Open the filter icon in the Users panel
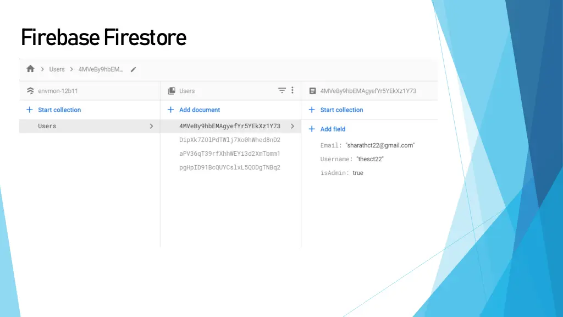The image size is (563, 317). (x=282, y=90)
